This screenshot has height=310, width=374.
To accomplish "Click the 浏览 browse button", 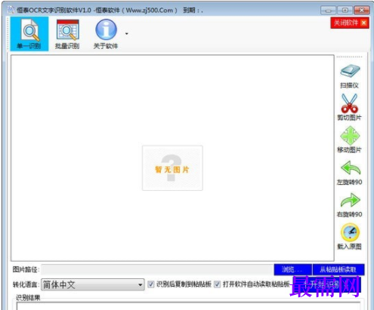I will 293,269.
